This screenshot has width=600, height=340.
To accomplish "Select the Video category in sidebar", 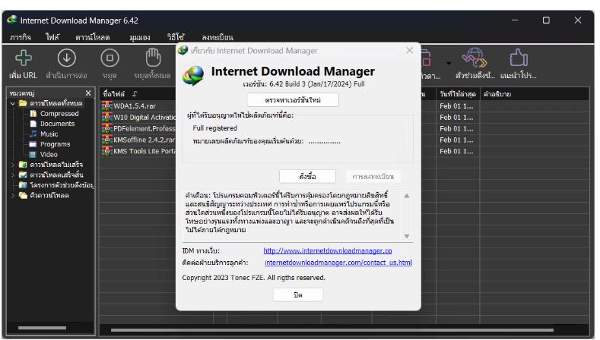I will tap(49, 153).
